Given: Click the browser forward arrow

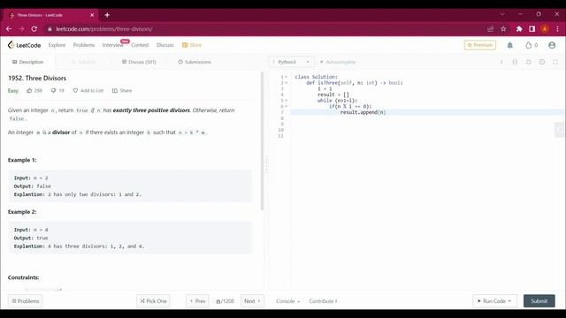Looking at the screenshot, I should point(21,29).
